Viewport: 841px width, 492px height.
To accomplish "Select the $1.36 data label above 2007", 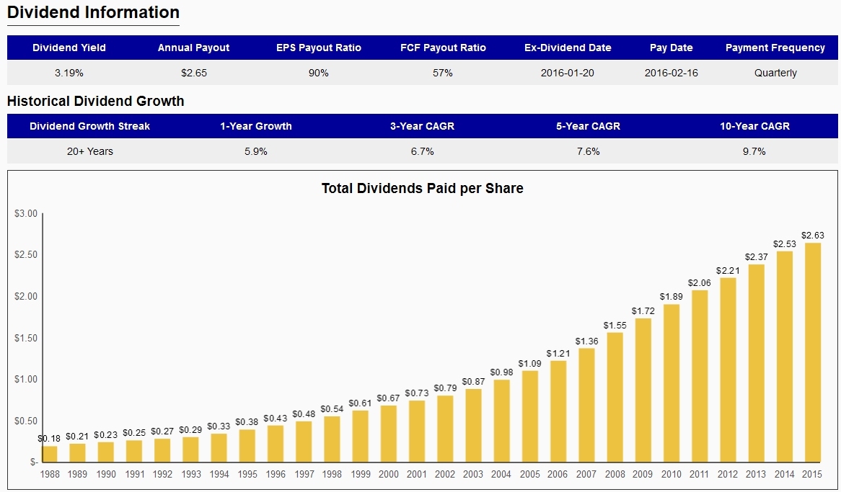I will click(587, 341).
